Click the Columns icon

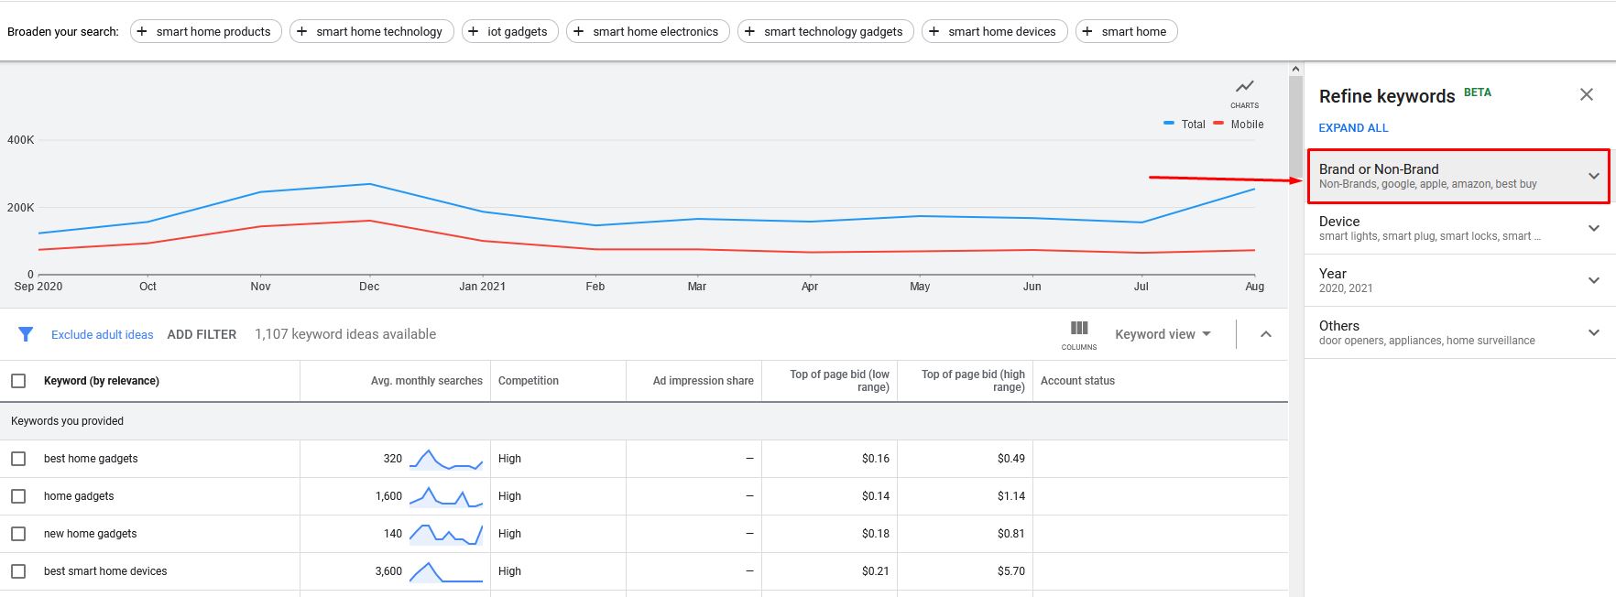coord(1079,331)
